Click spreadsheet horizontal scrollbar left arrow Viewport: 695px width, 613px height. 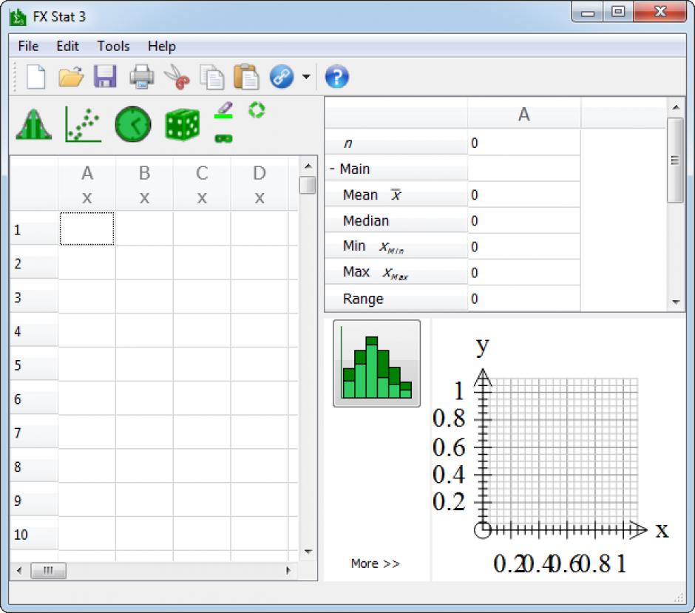pyautogui.click(x=19, y=570)
